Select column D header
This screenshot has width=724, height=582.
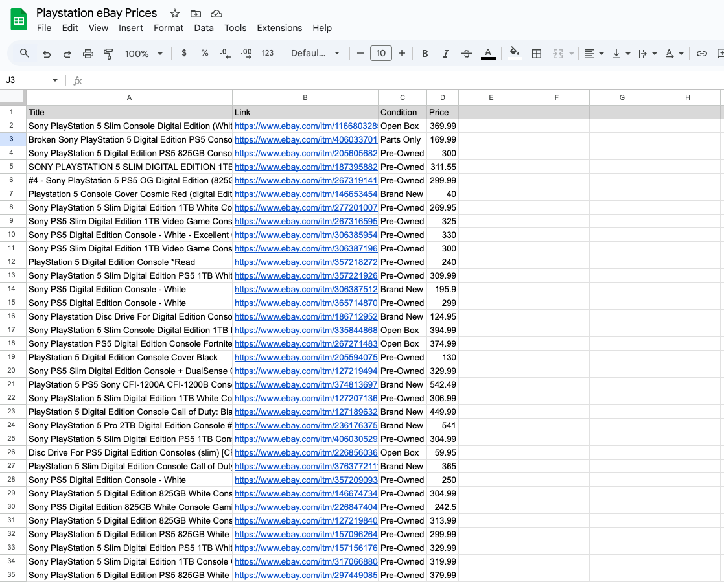point(442,97)
